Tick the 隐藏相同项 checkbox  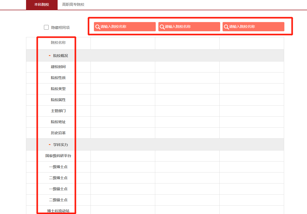(x=46, y=27)
